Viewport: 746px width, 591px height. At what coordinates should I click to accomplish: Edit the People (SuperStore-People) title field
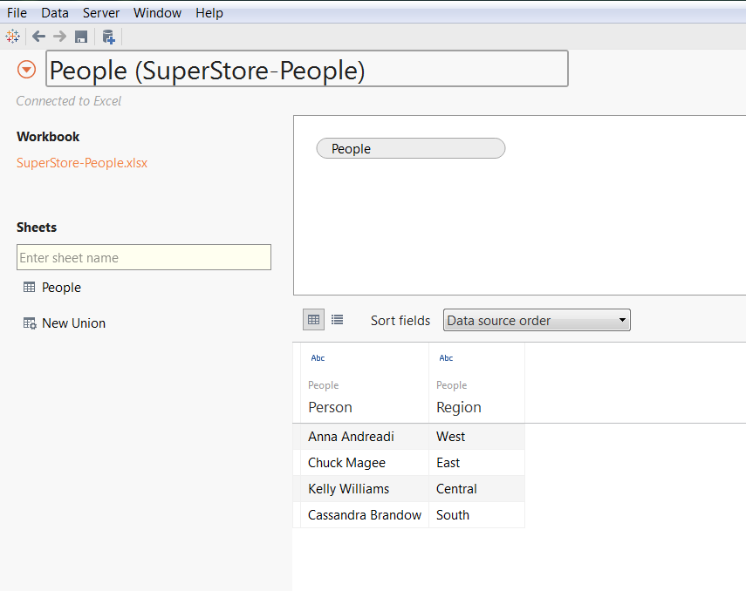[307, 69]
